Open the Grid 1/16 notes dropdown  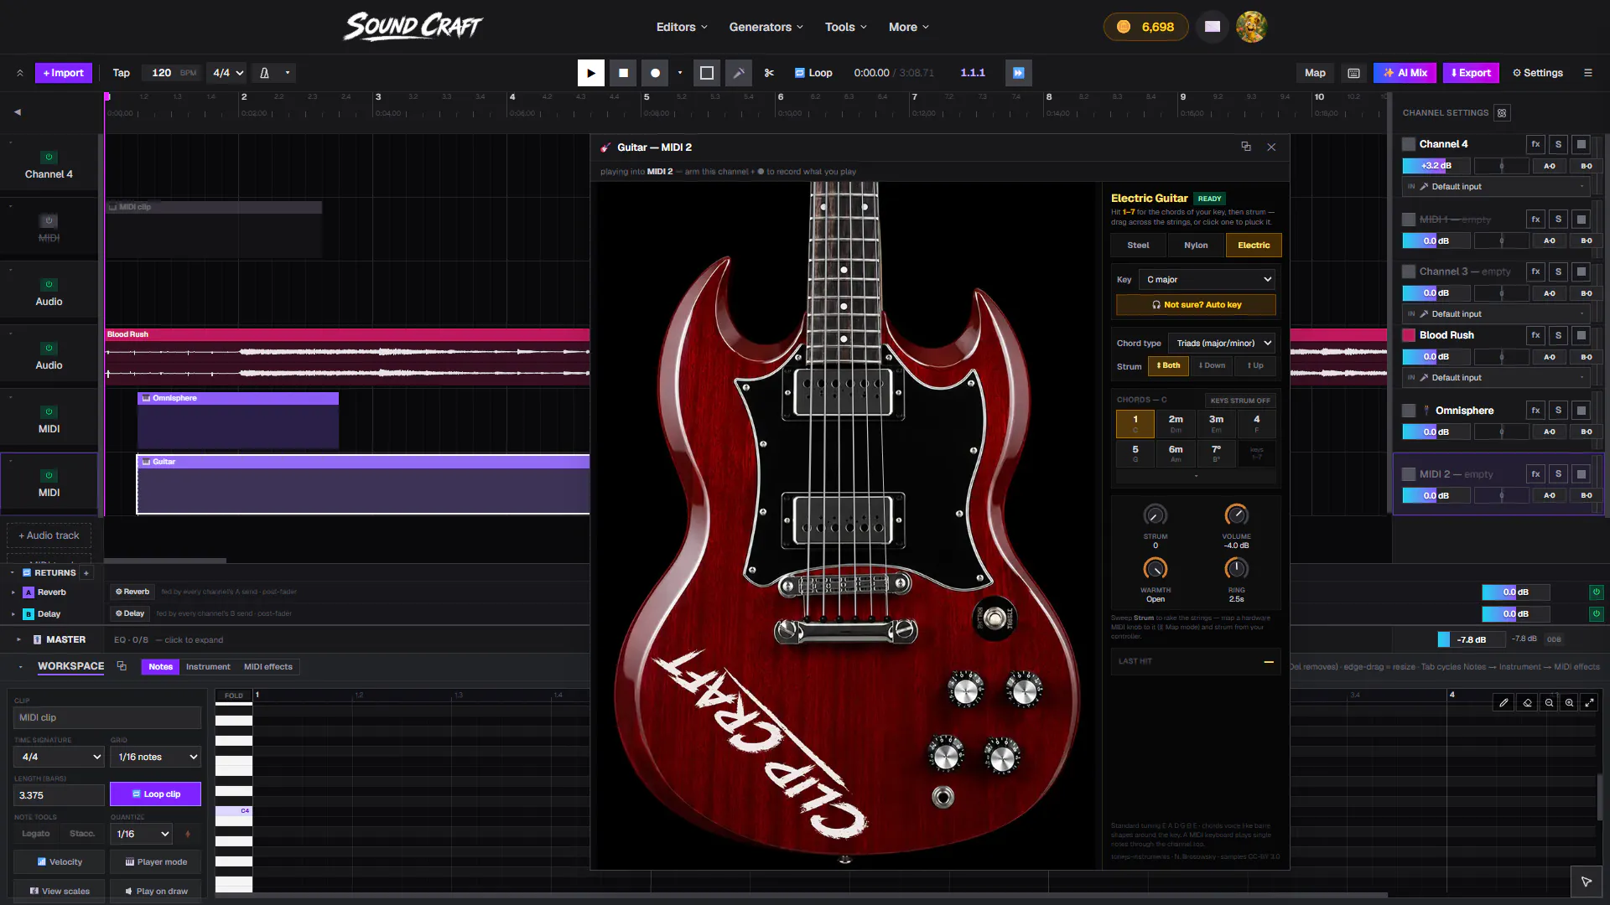coord(155,757)
